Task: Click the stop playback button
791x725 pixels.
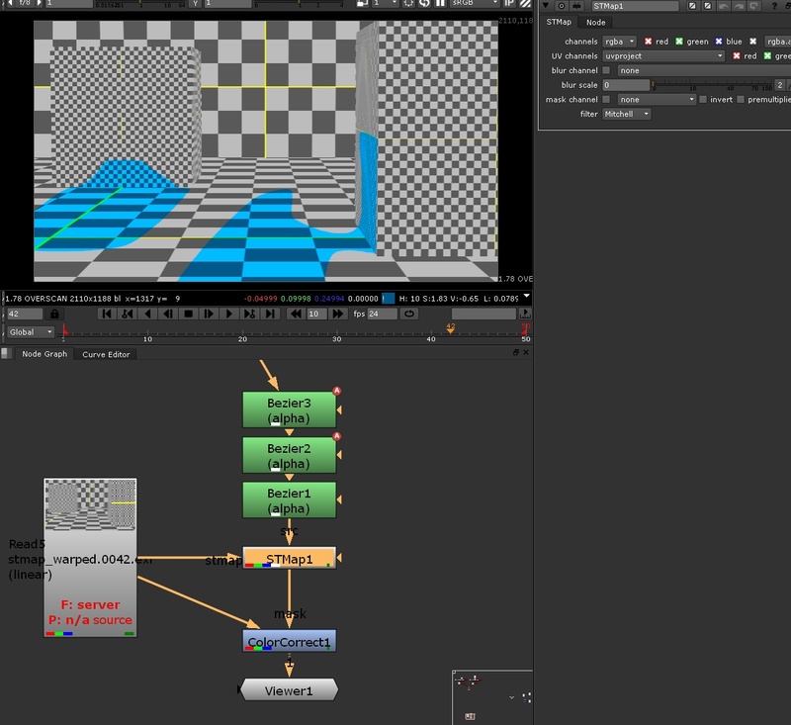Action: [188, 314]
